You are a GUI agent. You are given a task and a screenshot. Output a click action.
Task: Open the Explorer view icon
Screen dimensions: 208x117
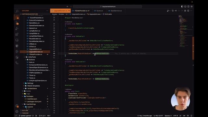click(x=17, y=17)
